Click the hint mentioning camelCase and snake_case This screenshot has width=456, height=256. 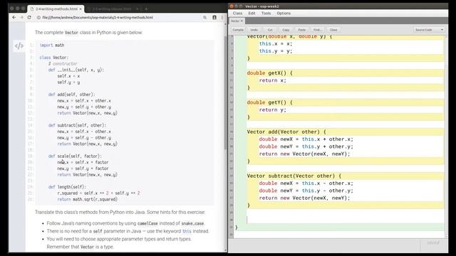(x=125, y=223)
